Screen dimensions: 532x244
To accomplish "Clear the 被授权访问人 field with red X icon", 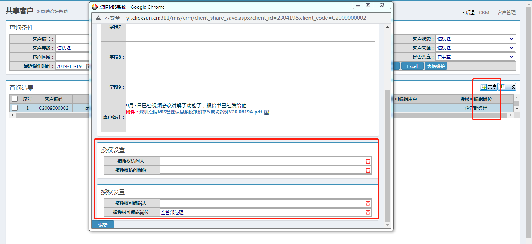I will [x=368, y=161].
